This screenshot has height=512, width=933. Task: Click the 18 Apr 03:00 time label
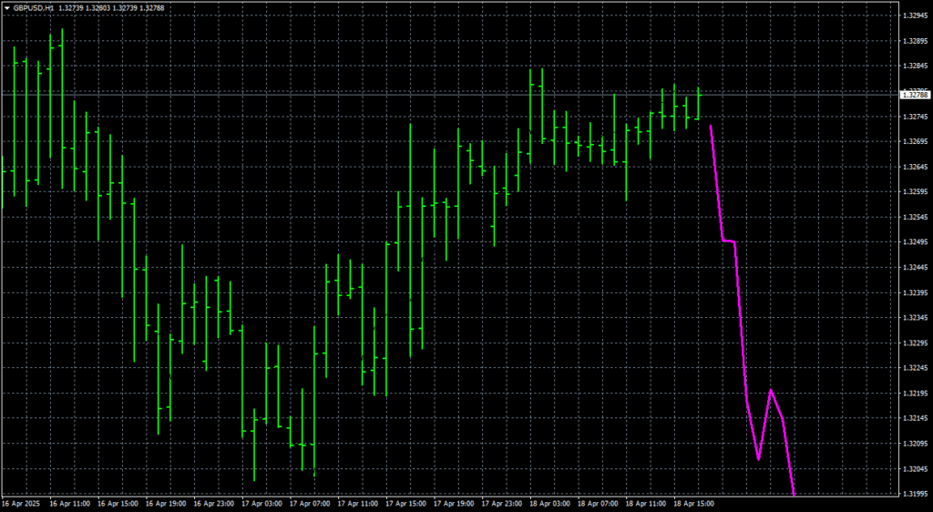click(549, 504)
